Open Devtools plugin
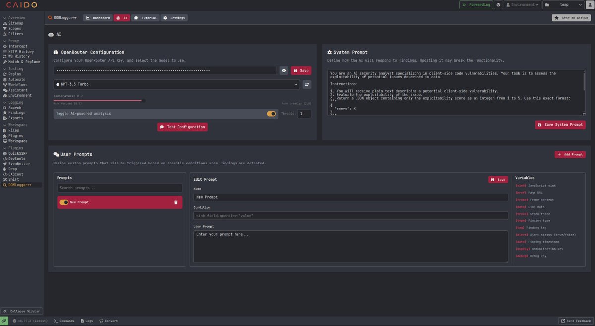 coord(18,159)
